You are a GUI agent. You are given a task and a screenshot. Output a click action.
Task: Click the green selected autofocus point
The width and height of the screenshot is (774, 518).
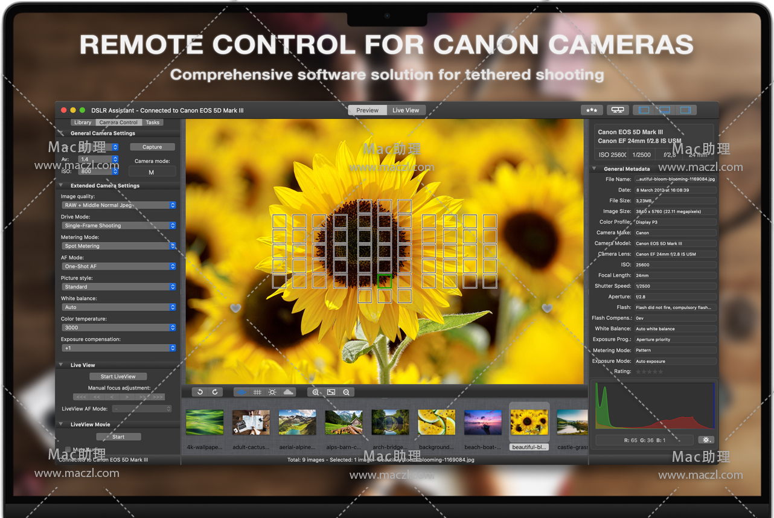pos(385,281)
